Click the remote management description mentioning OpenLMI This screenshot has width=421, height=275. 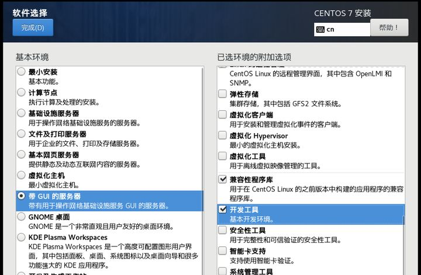tap(310, 78)
